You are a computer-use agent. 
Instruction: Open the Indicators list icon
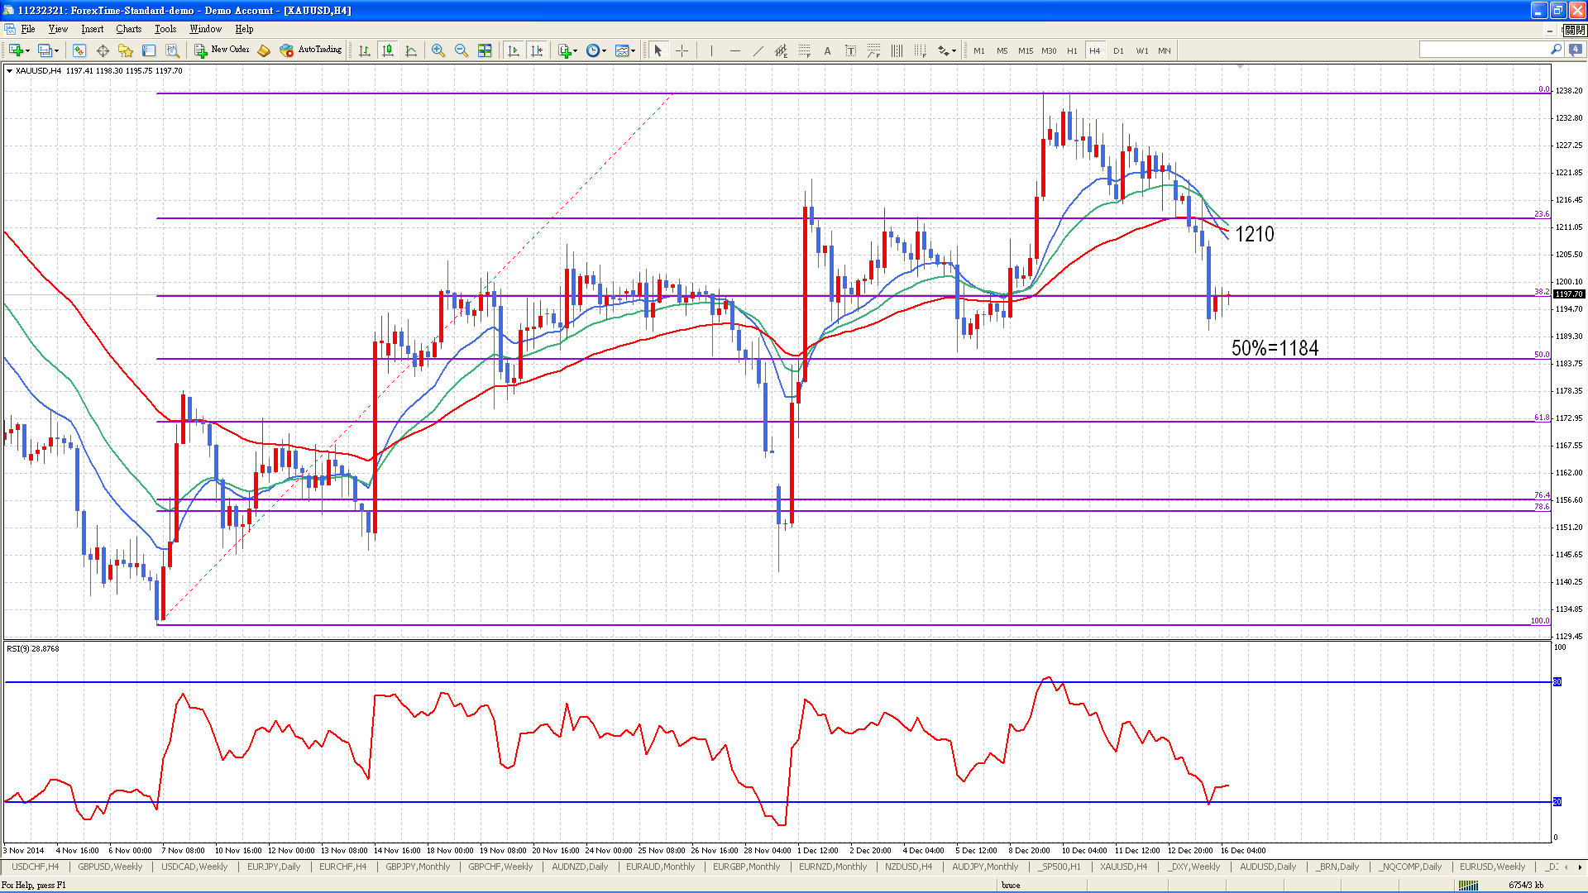pos(564,50)
